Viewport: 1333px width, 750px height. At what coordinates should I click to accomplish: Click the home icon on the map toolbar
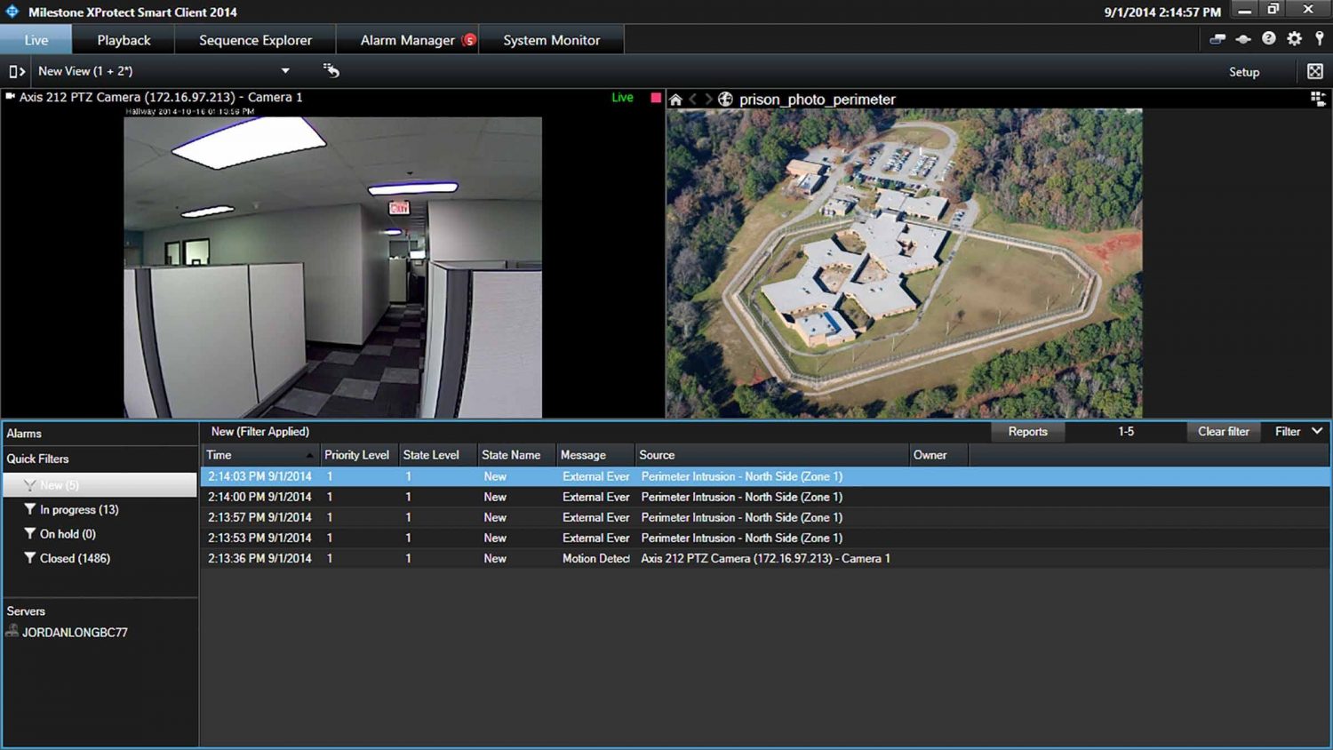675,99
